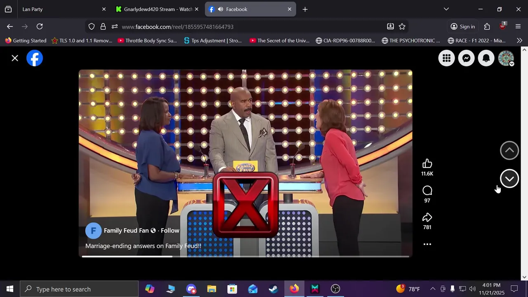Image resolution: width=528 pixels, height=297 pixels.
Task: Open the reel comments icon
Action: point(427,191)
